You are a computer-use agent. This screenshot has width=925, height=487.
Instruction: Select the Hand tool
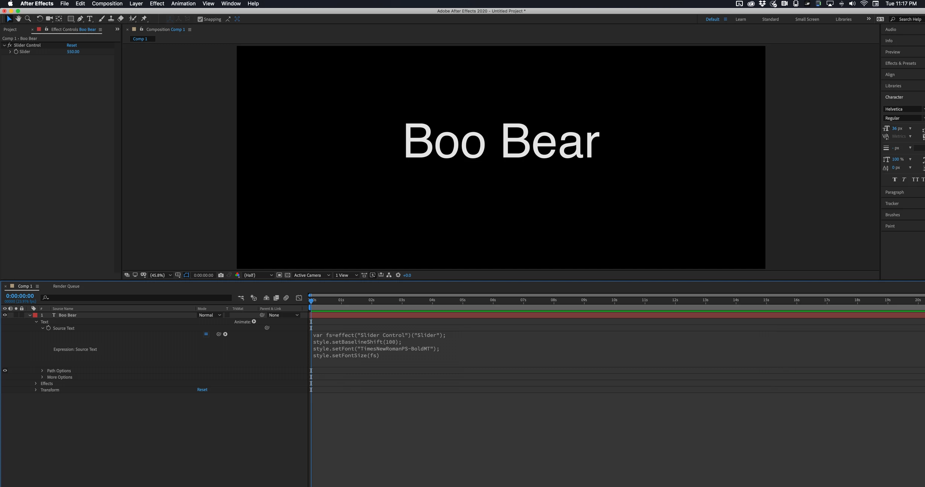coord(18,19)
